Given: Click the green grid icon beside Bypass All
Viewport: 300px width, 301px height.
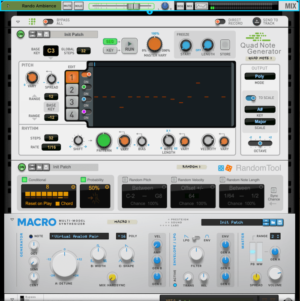Looking at the screenshot, I should coord(32,21).
